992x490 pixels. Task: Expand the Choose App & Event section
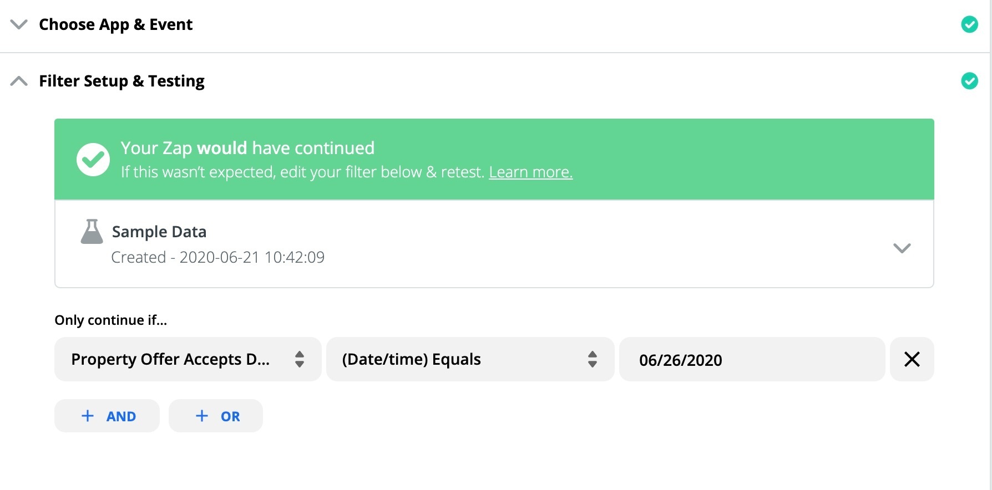point(19,24)
